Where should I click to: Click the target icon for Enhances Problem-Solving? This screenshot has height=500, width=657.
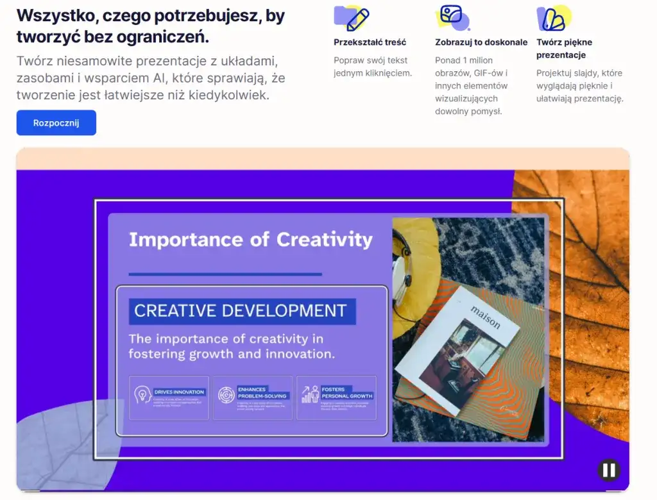[226, 394]
